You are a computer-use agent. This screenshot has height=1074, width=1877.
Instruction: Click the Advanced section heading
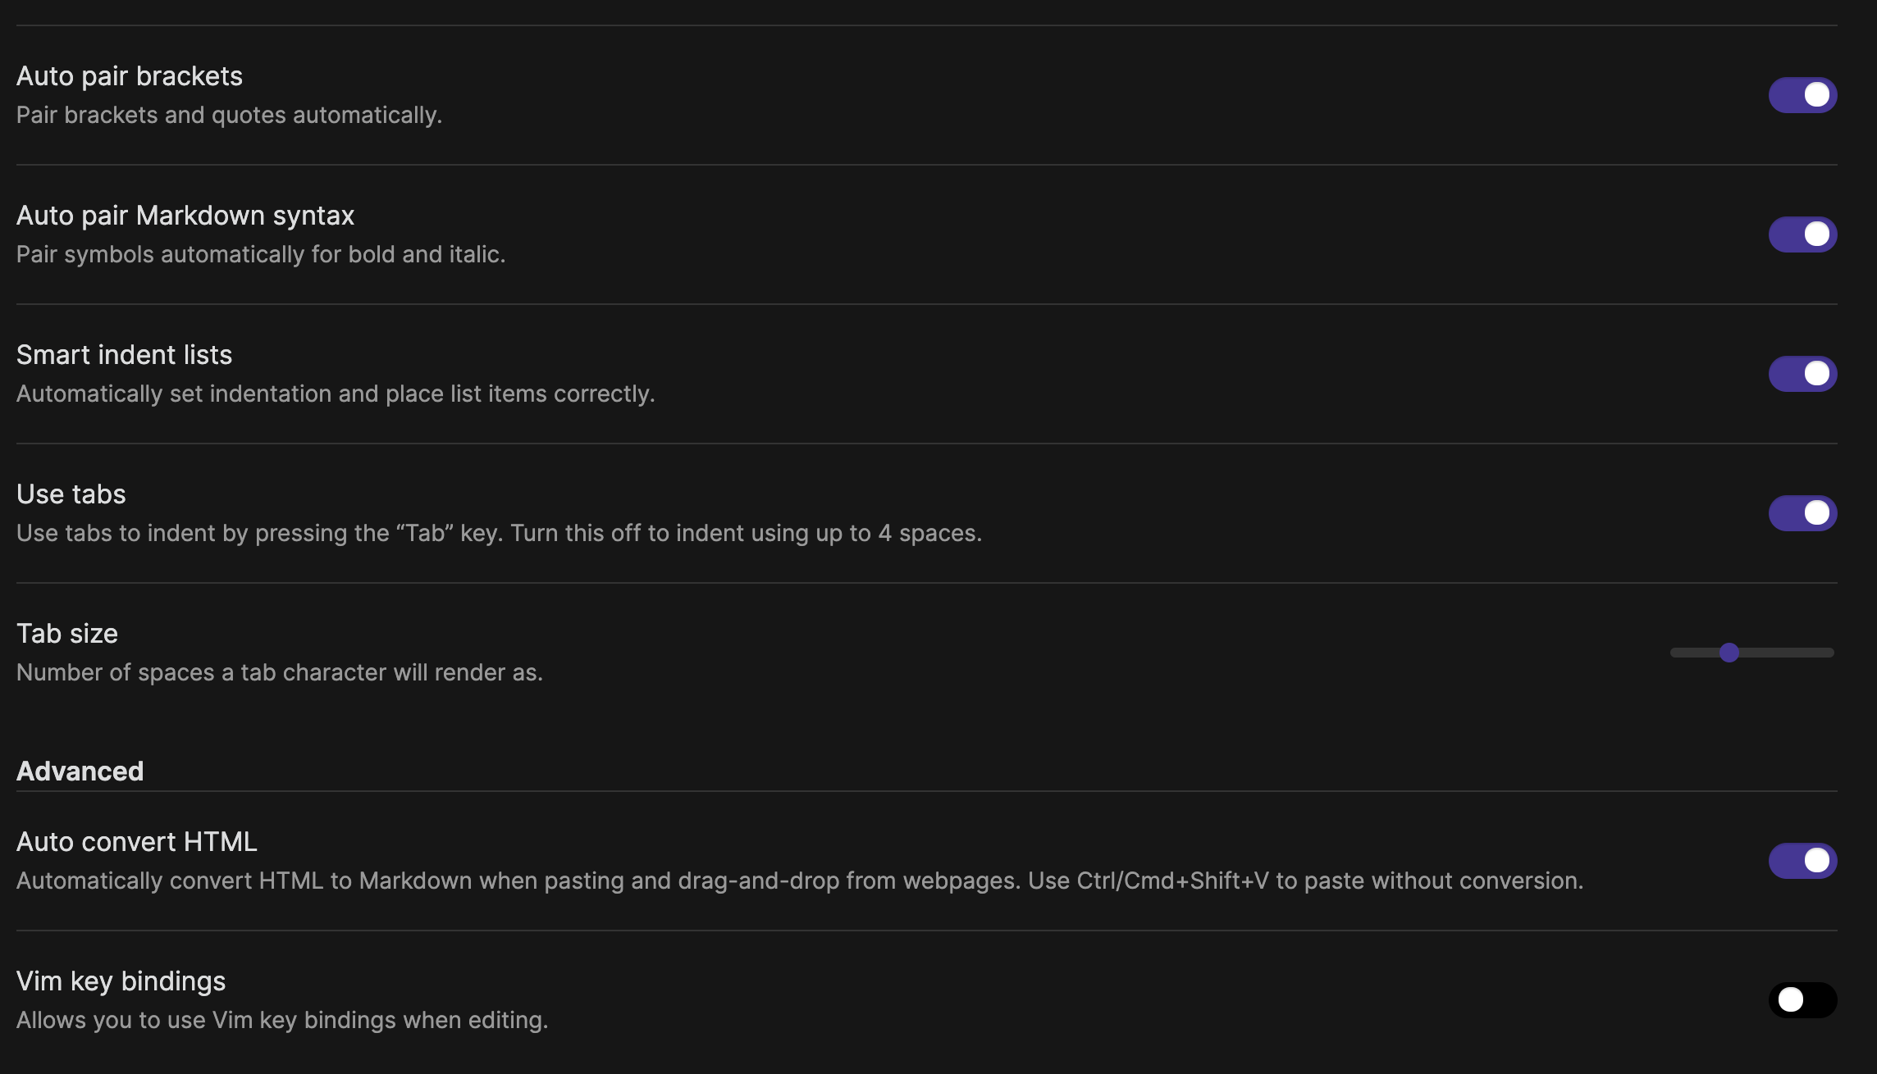point(80,770)
